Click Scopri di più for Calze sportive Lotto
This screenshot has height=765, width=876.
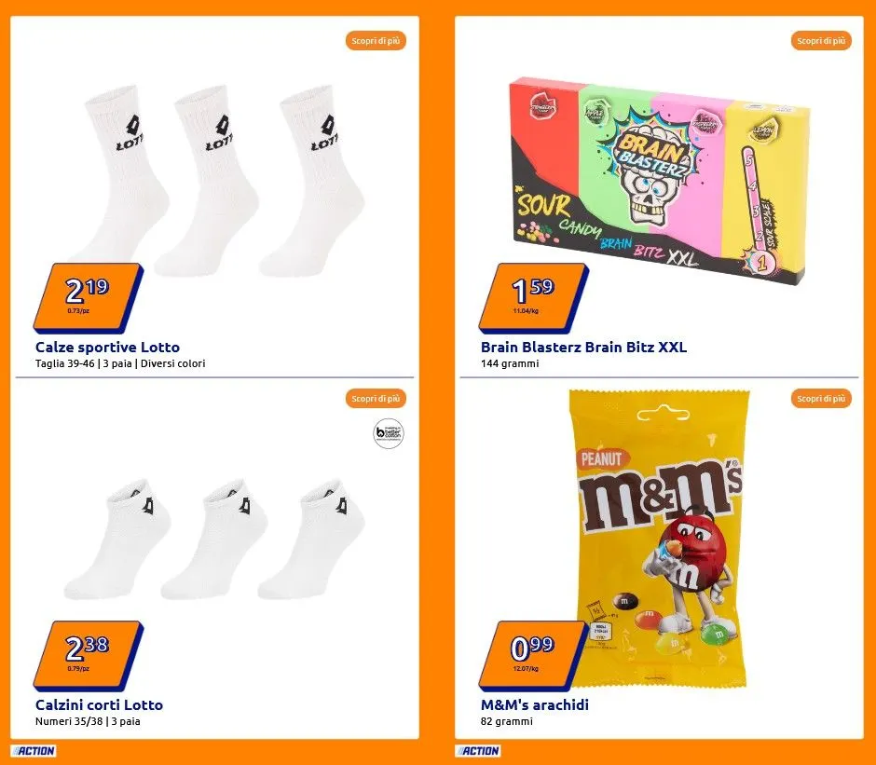pyautogui.click(x=376, y=41)
